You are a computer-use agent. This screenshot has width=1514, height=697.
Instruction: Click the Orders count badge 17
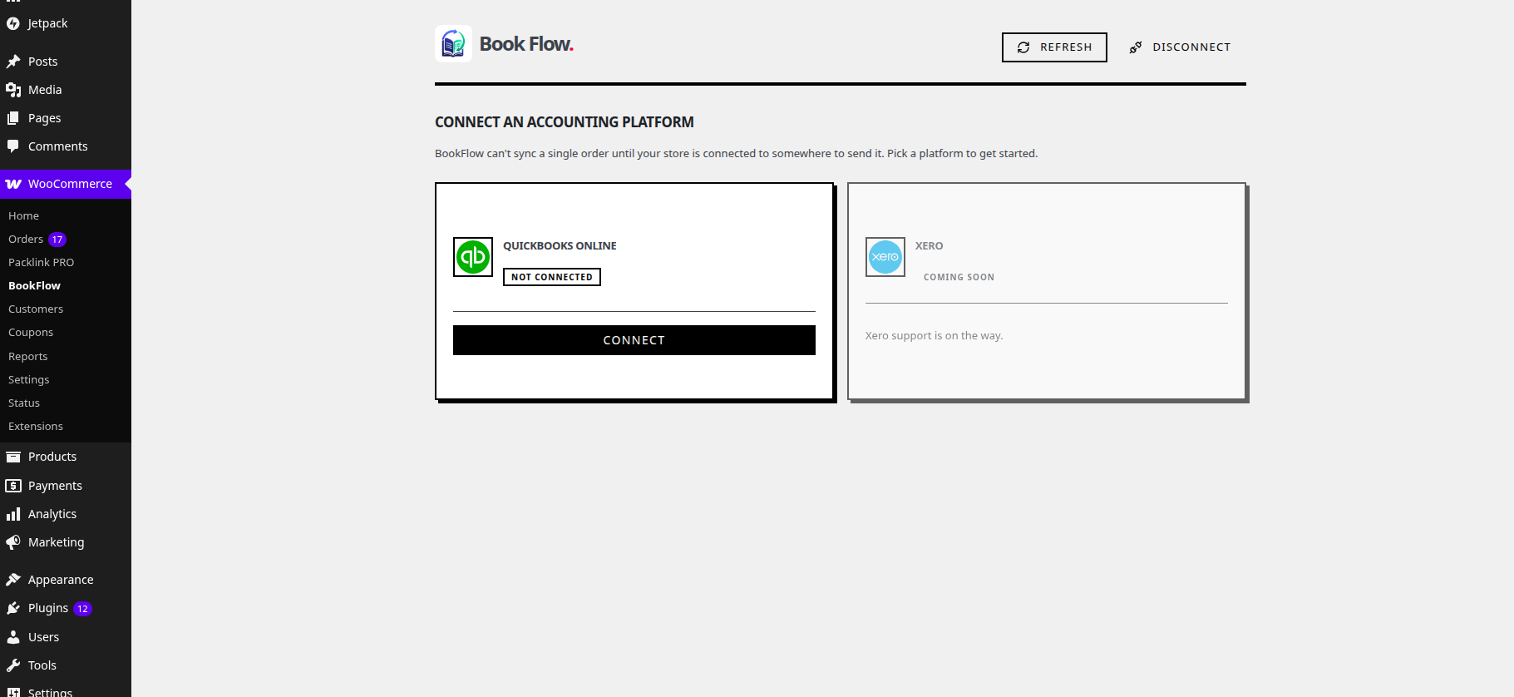[57, 240]
